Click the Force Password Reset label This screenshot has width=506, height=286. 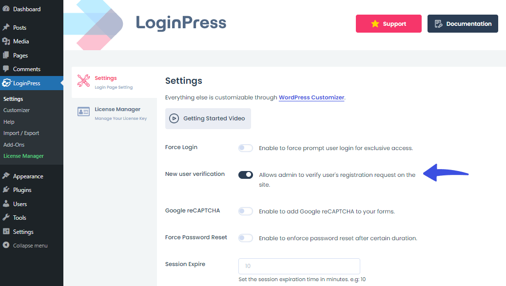(x=196, y=237)
